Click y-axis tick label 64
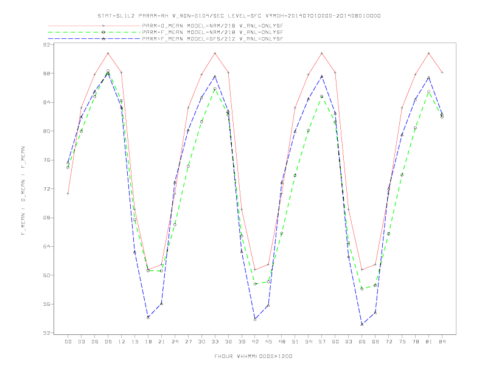The width and height of the screenshot is (482, 372). [46, 246]
